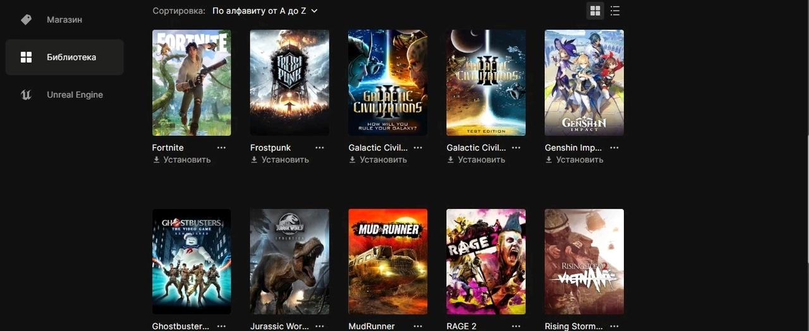Open the three-dot menu for Genshin Impact
Screen dimensions: 809x331
point(614,148)
